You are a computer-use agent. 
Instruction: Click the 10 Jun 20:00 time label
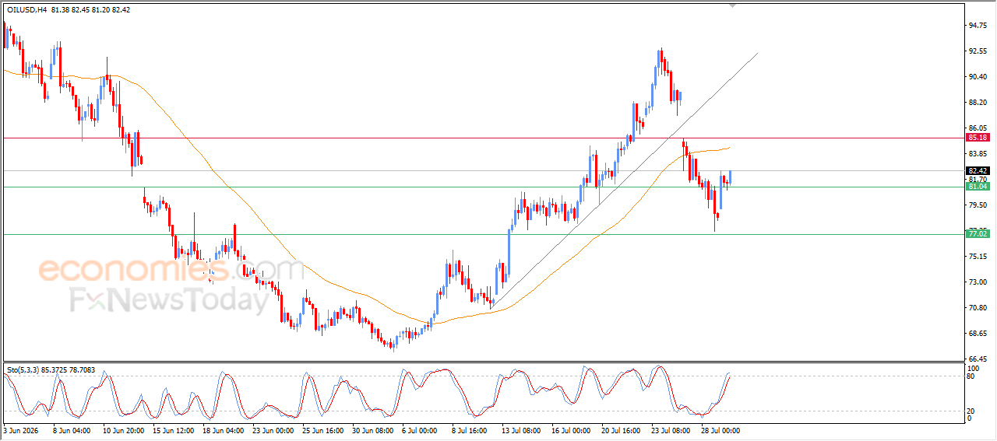(123, 429)
